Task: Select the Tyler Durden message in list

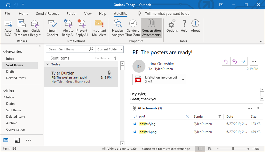Action: coord(81,77)
